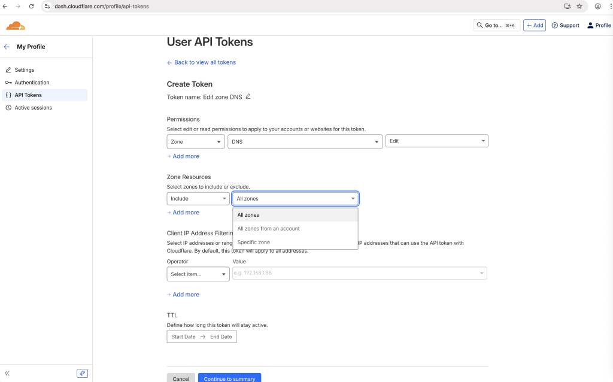Screen dimensions: 613x382
Task: Open Active sessions in the sidebar
Action: (33, 108)
